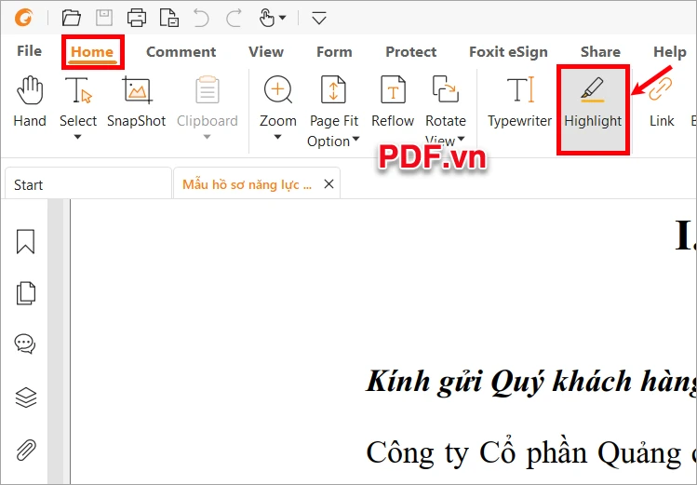Activate the Highlight tool

(x=593, y=110)
